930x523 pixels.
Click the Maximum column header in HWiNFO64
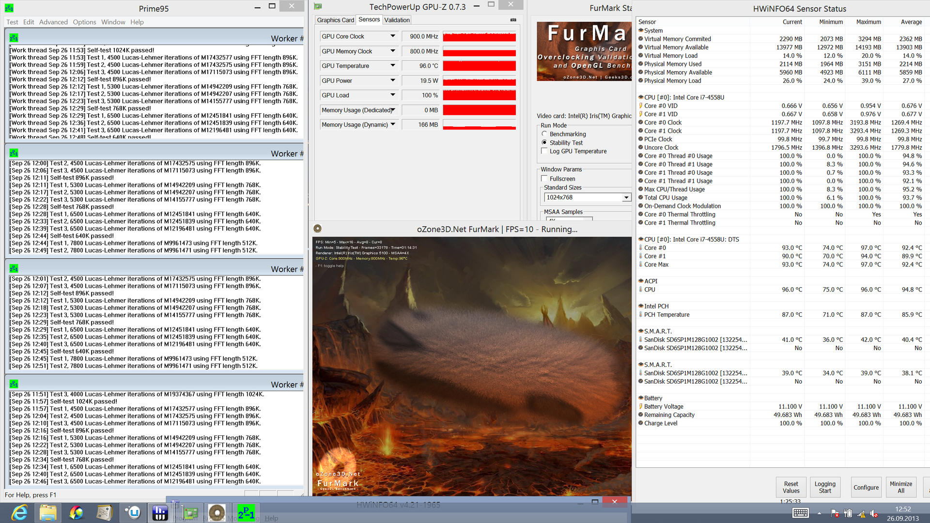868,22
